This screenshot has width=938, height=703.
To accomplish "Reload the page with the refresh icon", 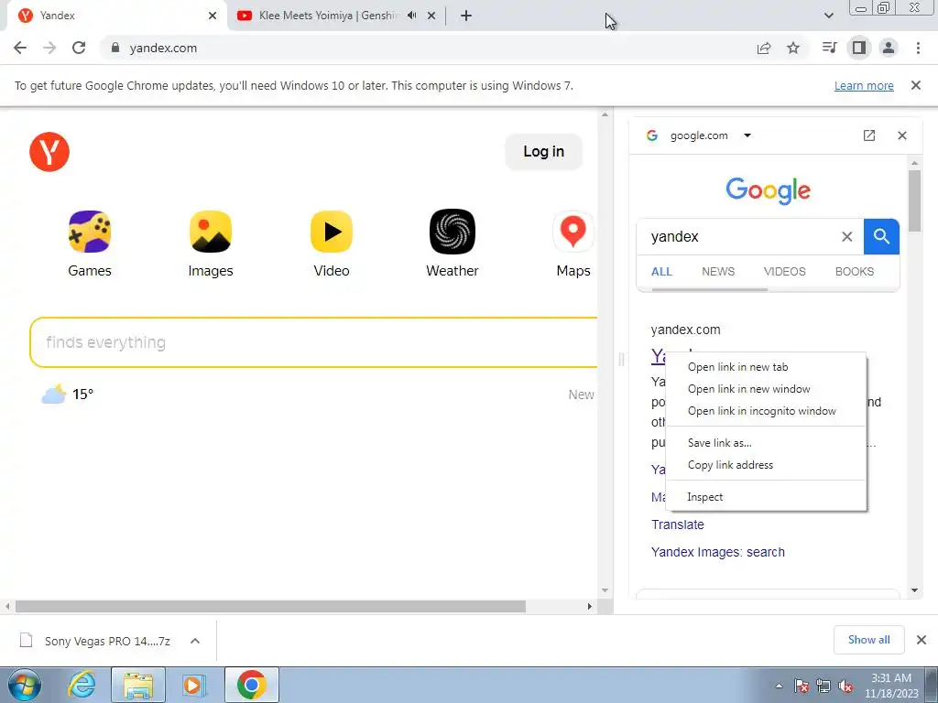I will [79, 48].
